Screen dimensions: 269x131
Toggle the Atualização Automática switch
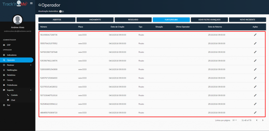coord(61,11)
